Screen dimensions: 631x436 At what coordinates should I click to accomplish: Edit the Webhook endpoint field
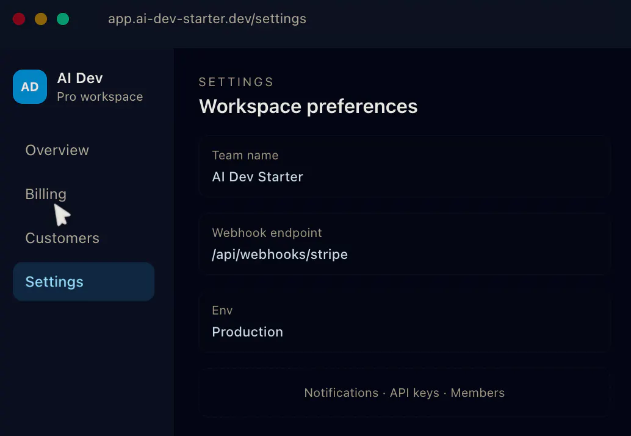[405, 244]
